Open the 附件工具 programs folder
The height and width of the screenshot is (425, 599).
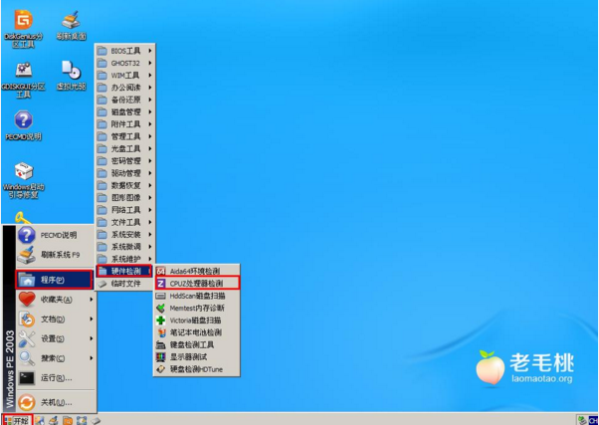[124, 123]
